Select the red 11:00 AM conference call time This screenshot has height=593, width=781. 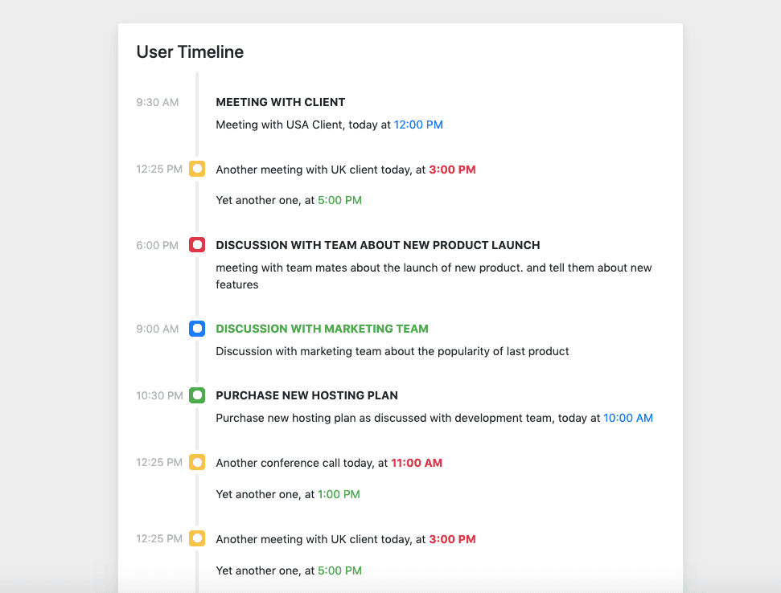417,463
